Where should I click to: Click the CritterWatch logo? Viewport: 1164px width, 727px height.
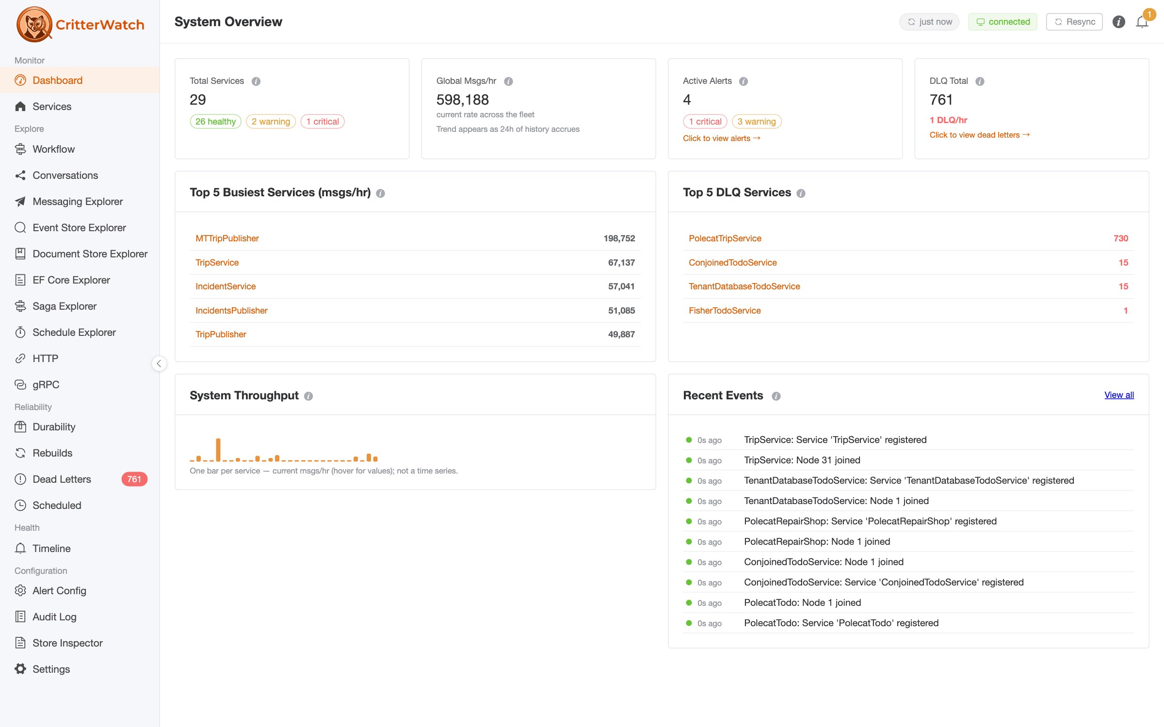80,24
